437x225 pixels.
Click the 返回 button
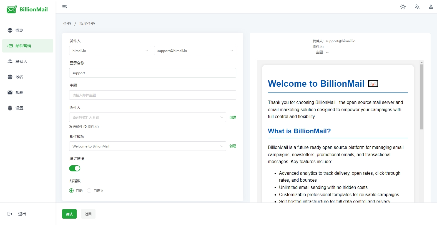(x=88, y=214)
